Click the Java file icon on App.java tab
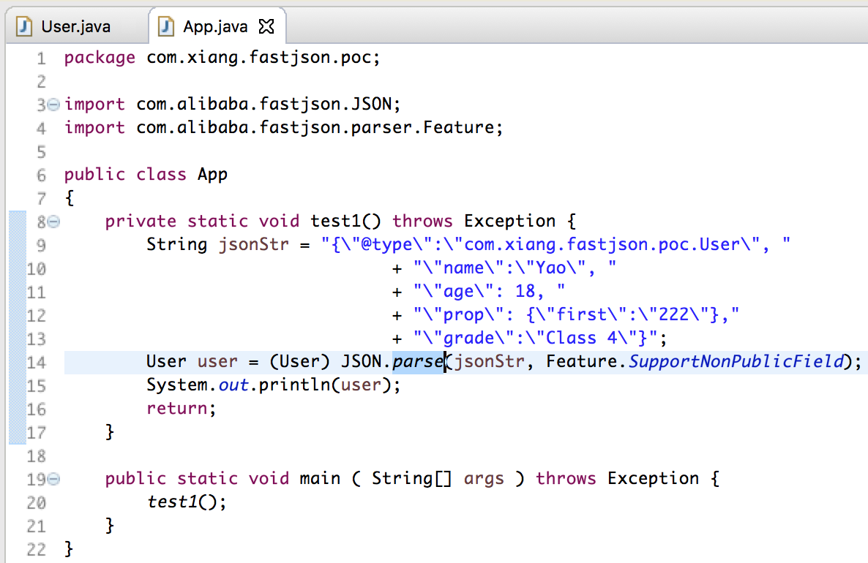Screen dimensions: 868x563 click(x=166, y=26)
